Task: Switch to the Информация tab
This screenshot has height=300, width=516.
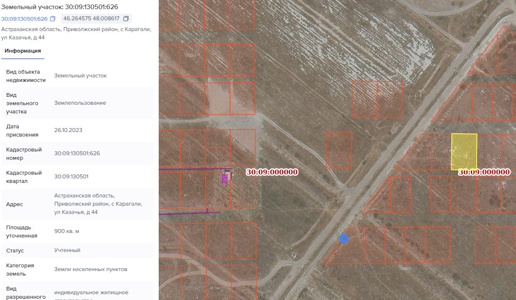Action: pos(23,51)
